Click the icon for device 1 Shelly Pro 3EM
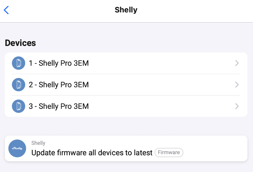The width and height of the screenshot is (253, 172). point(18,63)
